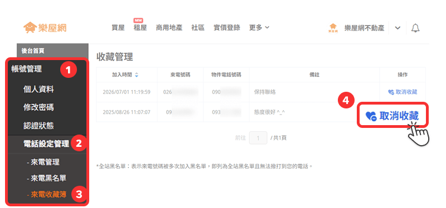
Task: Click the heart icon in 保持聯絡 row
Action: (x=391, y=92)
